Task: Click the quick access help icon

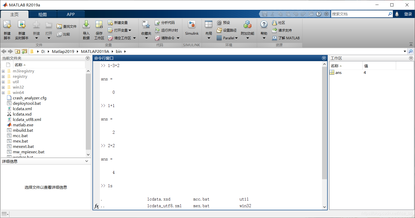Action: [x=319, y=14]
